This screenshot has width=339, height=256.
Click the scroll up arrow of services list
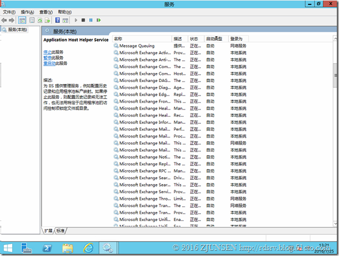pyautogui.click(x=335, y=39)
